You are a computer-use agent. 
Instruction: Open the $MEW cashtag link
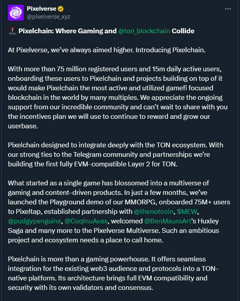(187, 211)
